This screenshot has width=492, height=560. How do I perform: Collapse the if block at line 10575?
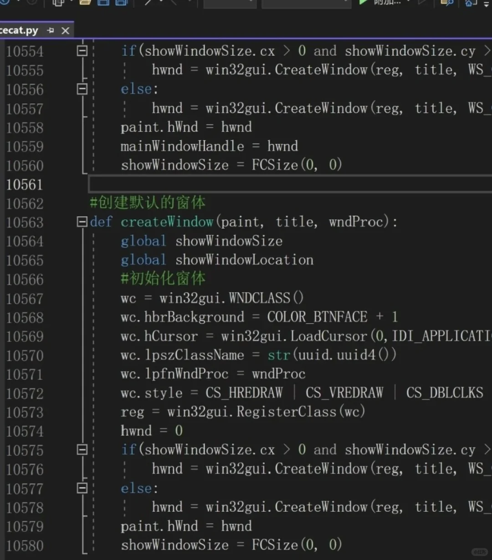[x=82, y=450]
